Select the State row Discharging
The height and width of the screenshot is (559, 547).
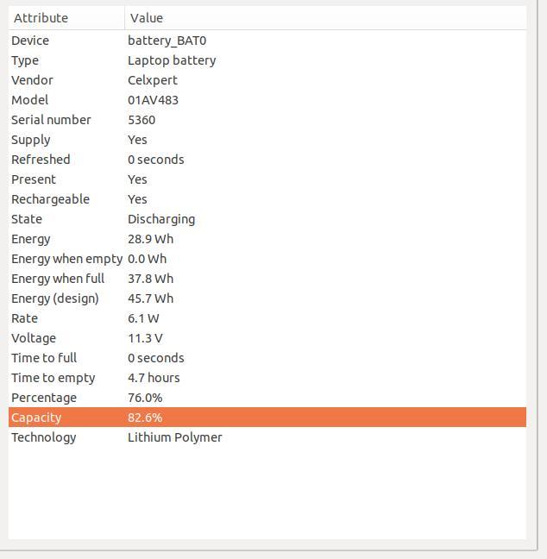[x=267, y=219]
